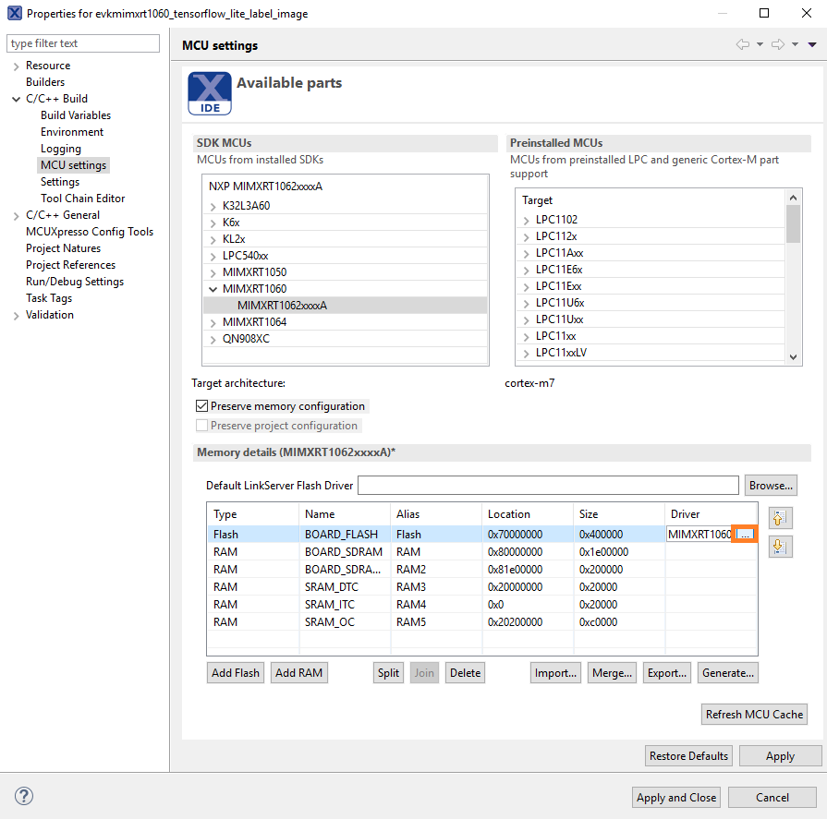Viewport: 827px width, 819px height.
Task: Expand the LPC540xx MCU group
Action: coord(213,256)
